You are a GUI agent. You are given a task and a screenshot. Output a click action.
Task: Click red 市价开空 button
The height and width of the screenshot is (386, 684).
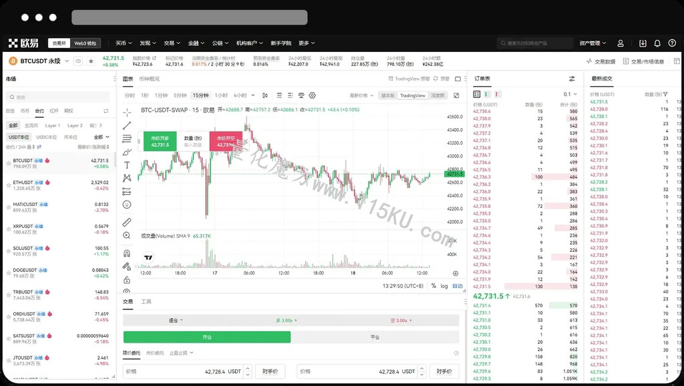(x=226, y=141)
